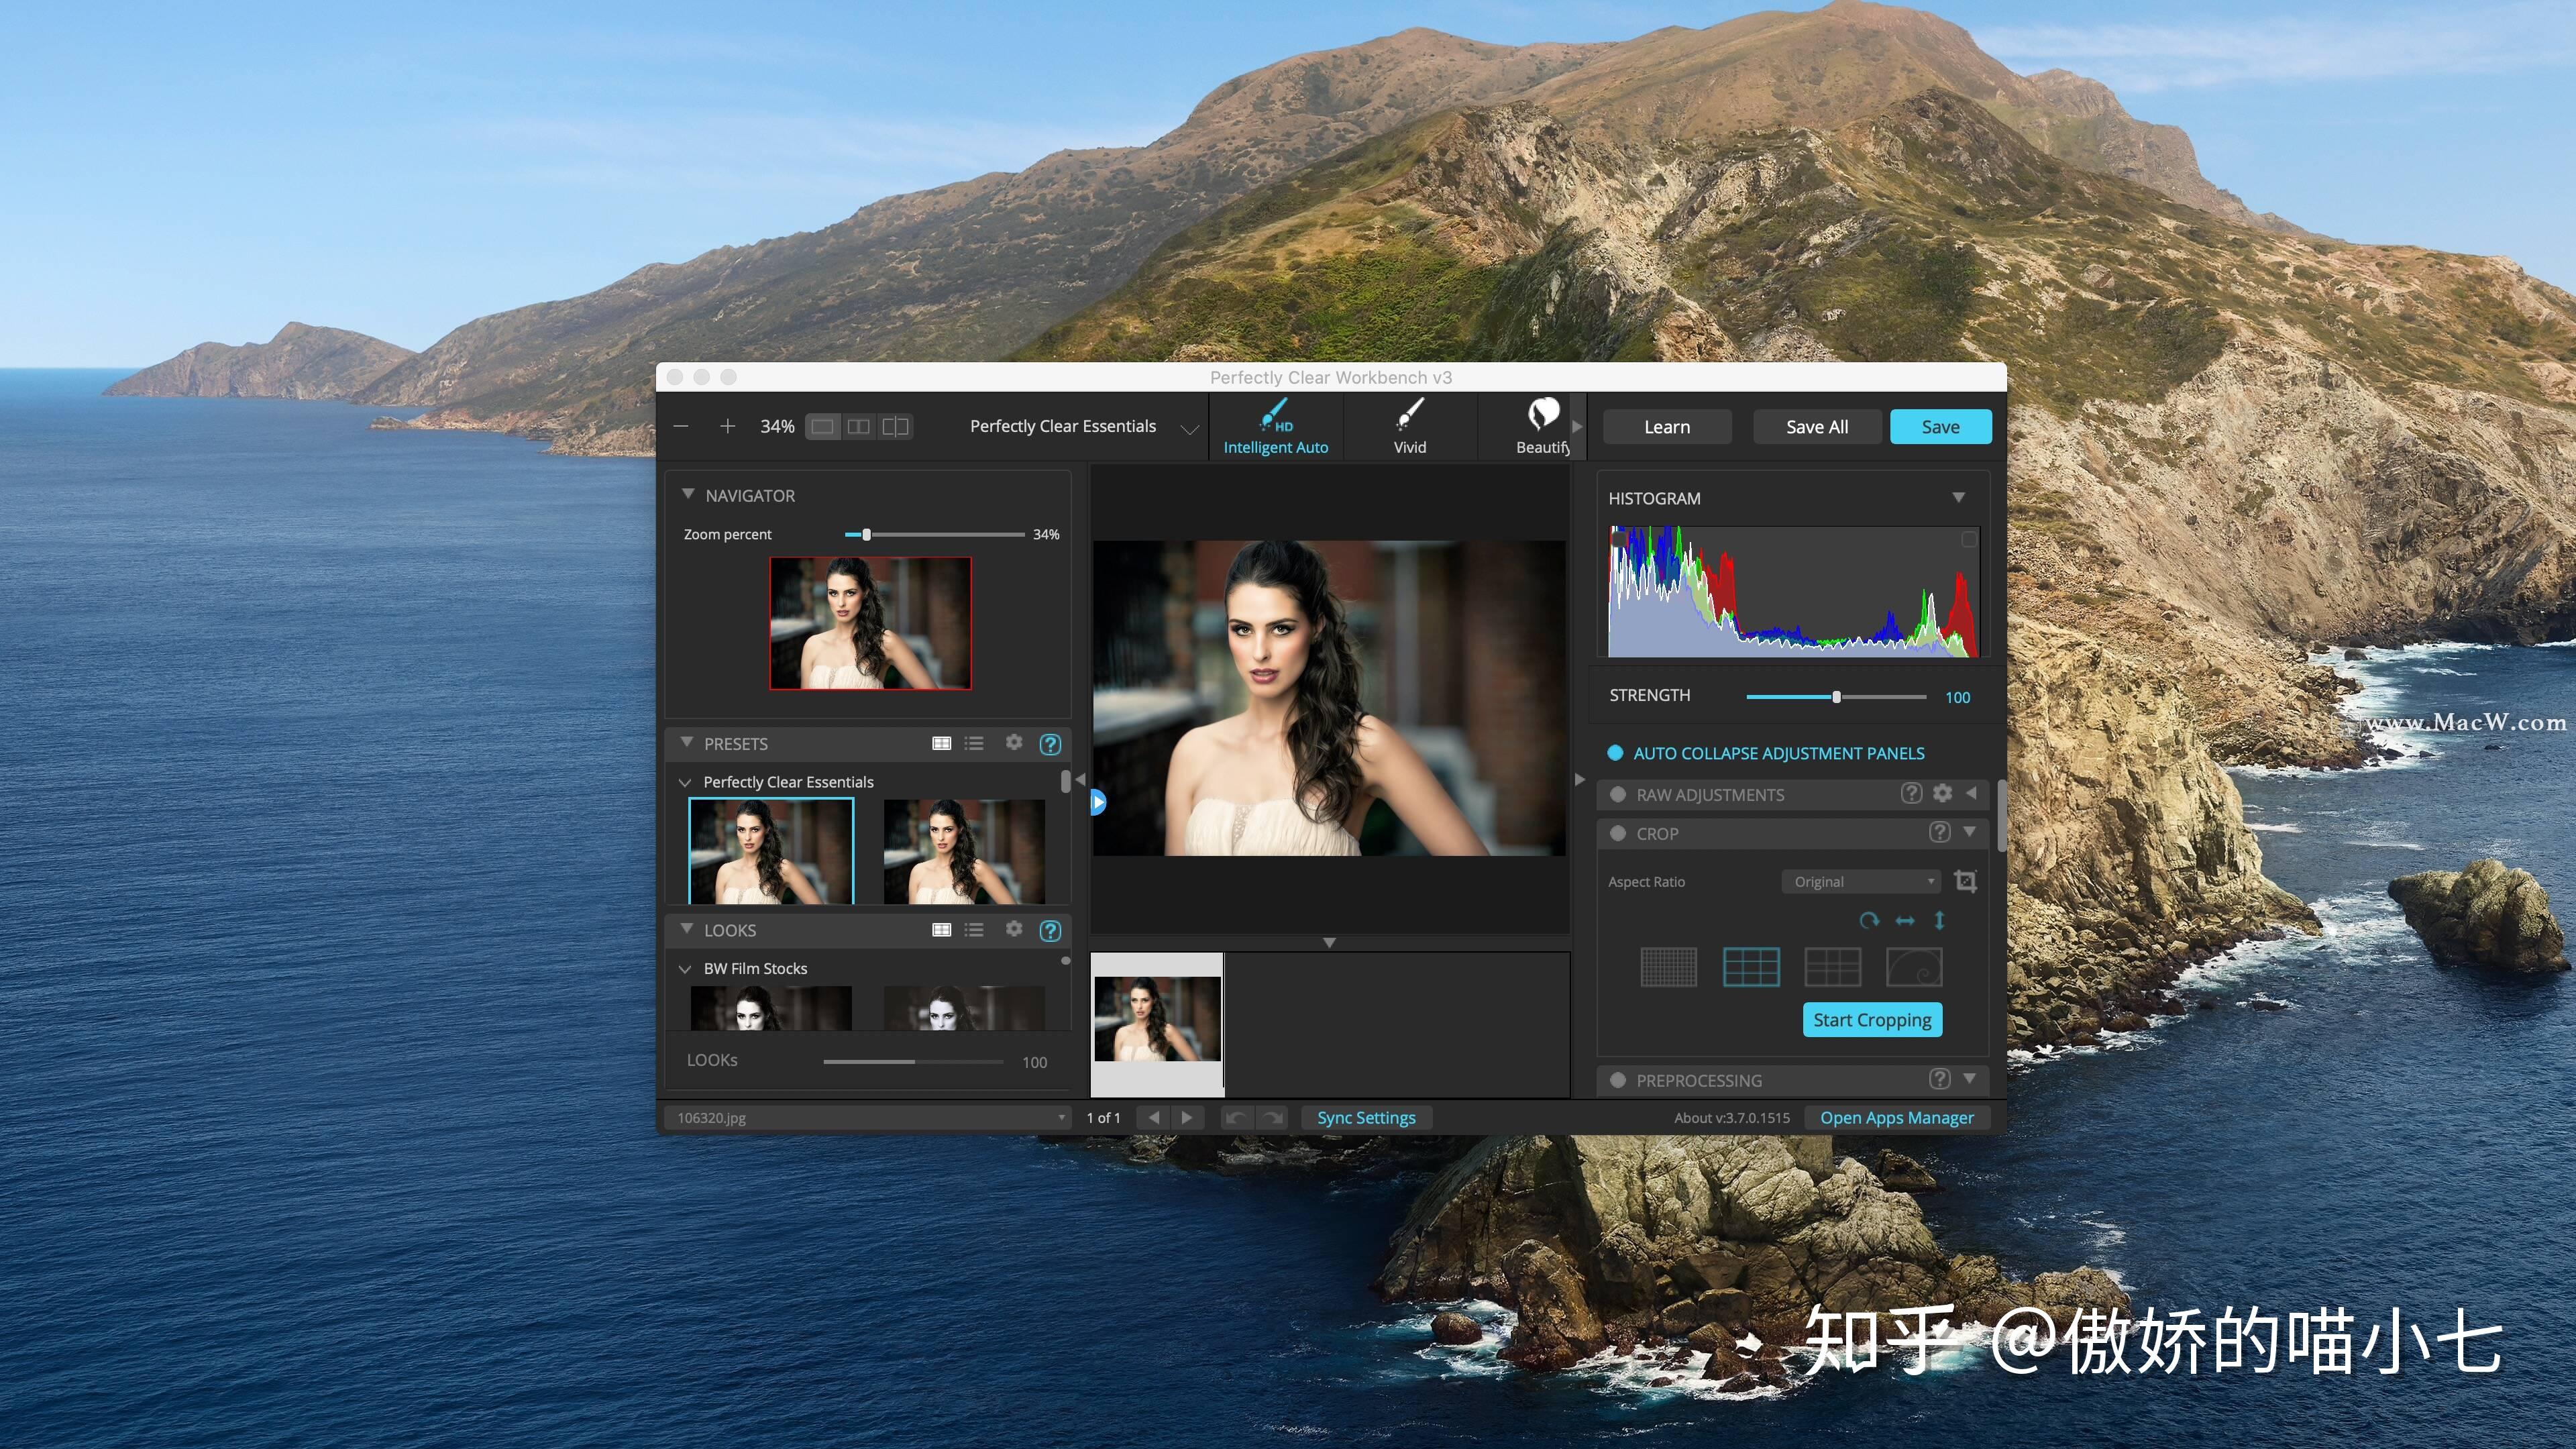Collapse the Navigator panel
This screenshot has height=1449, width=2576.
pos(688,495)
